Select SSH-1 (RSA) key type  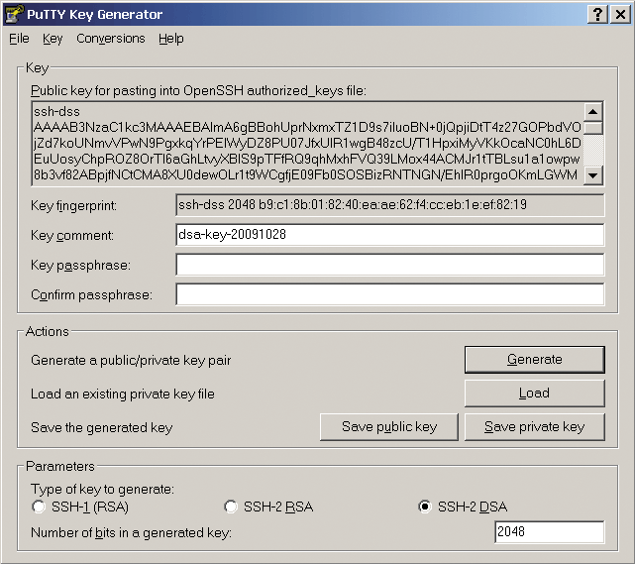(39, 508)
